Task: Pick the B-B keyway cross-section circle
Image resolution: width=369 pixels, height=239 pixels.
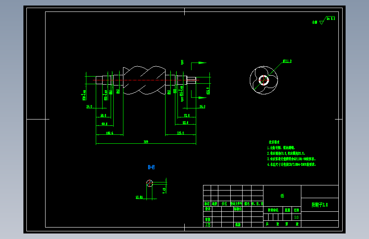Action: tap(149, 183)
